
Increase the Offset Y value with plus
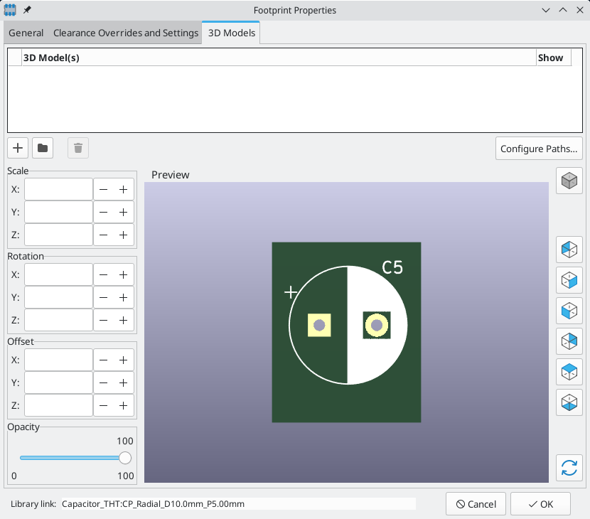tap(123, 382)
